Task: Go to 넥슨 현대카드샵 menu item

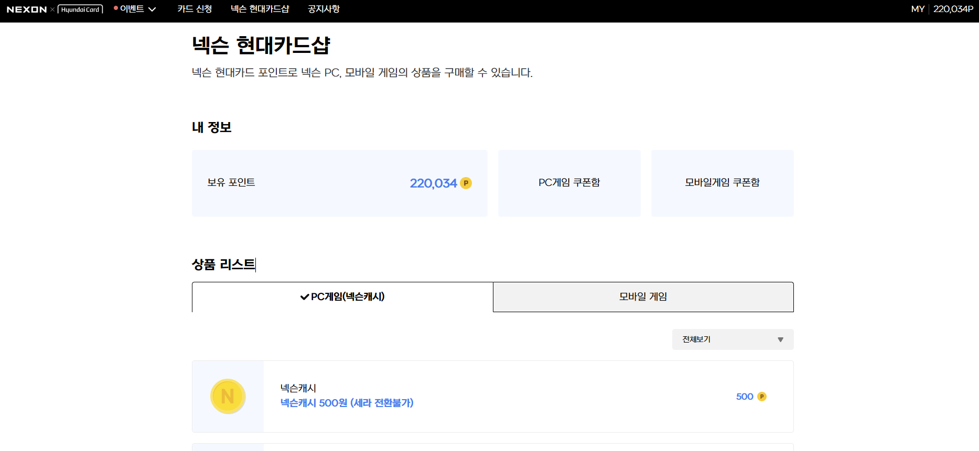Action: pyautogui.click(x=260, y=9)
